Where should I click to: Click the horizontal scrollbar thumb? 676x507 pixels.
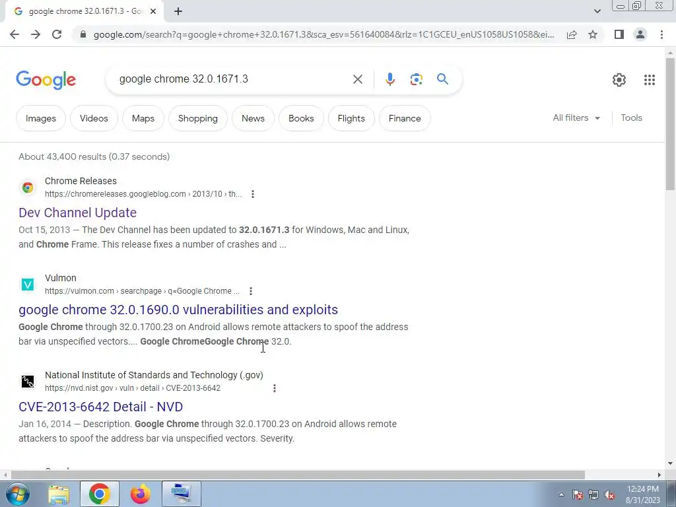click(x=298, y=475)
